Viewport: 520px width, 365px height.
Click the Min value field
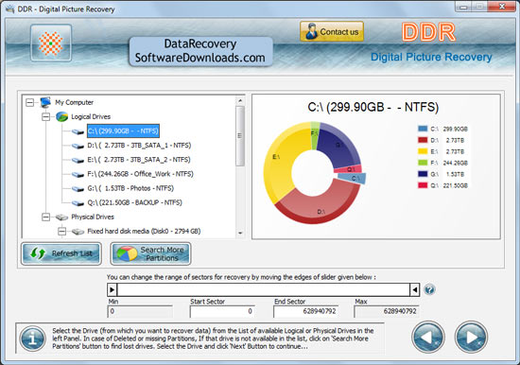(140, 311)
